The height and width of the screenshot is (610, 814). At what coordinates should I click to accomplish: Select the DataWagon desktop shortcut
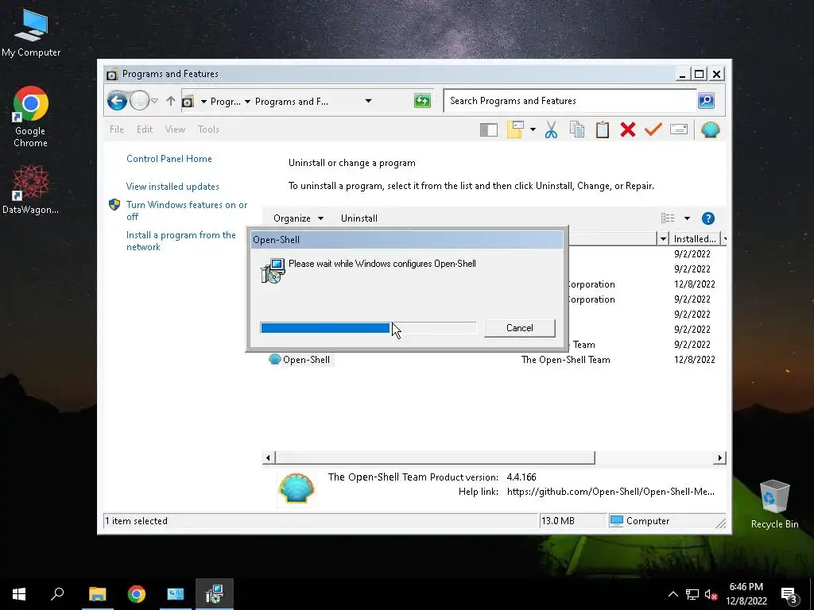[x=31, y=190]
